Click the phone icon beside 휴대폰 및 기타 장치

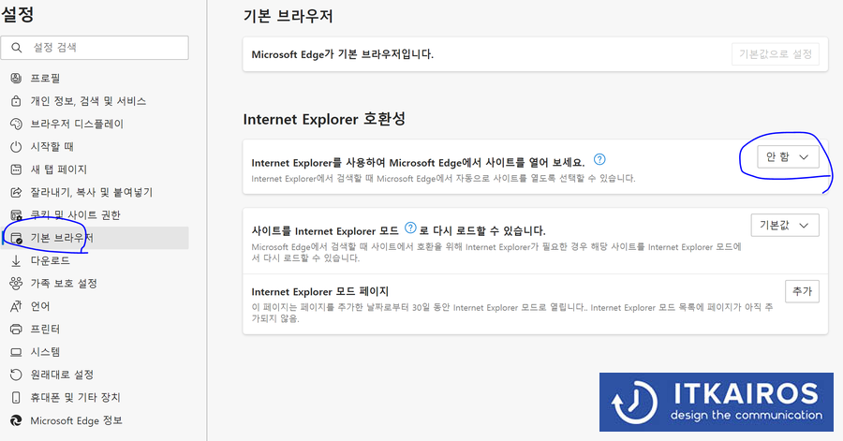pos(16,398)
